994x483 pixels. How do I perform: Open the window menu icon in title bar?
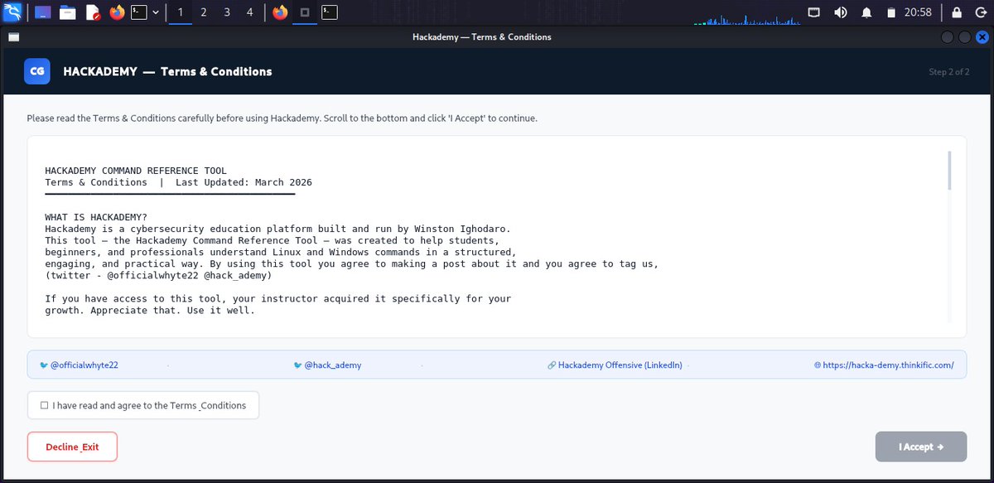14,36
